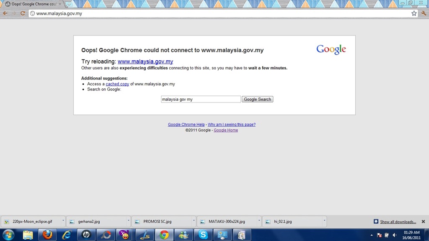Show hidden system tray icons arrow
Screen dimensions: 429x241
(372, 235)
